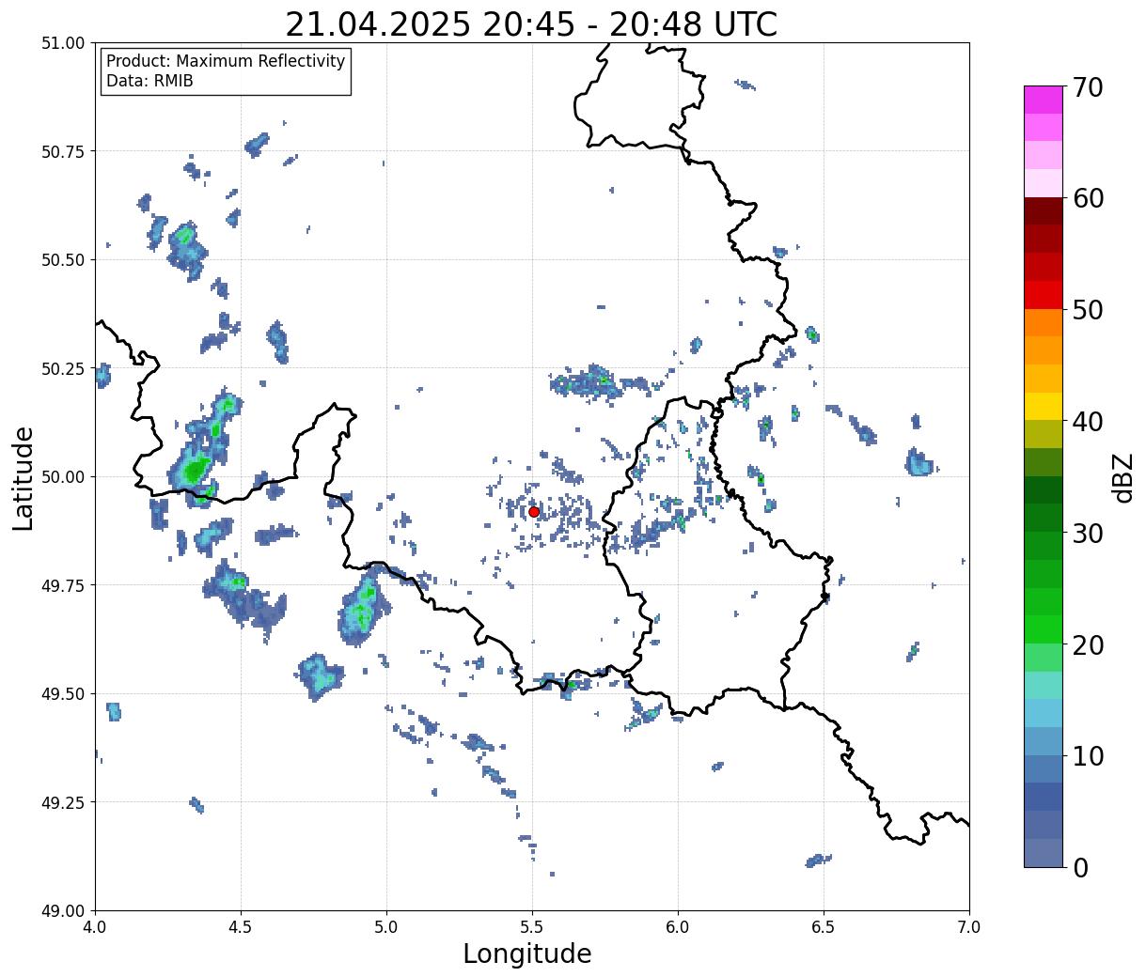Click the longitude tick label 4.0
Image resolution: width=1146 pixels, height=977 pixels.
click(95, 927)
